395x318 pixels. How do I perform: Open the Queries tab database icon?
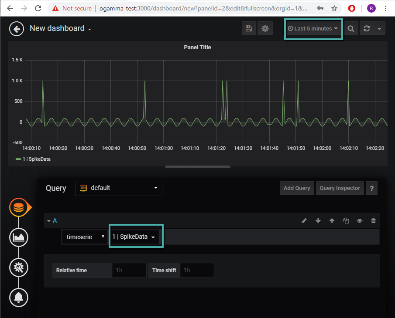coord(19,208)
